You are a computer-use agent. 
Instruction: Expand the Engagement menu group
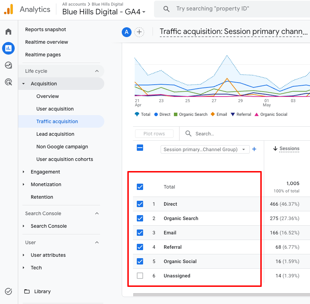23,172
